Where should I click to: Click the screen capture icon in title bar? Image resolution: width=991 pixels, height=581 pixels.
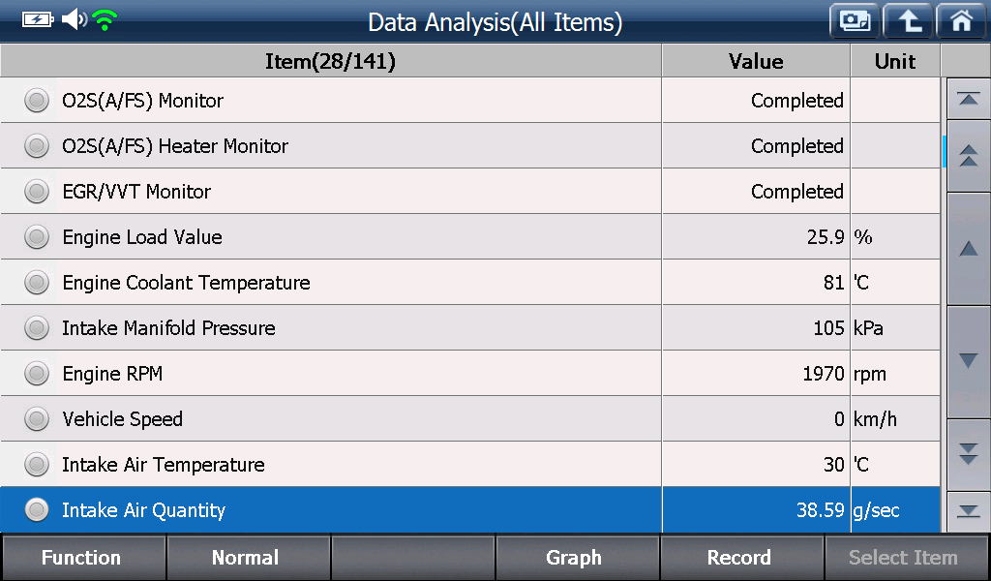[855, 21]
